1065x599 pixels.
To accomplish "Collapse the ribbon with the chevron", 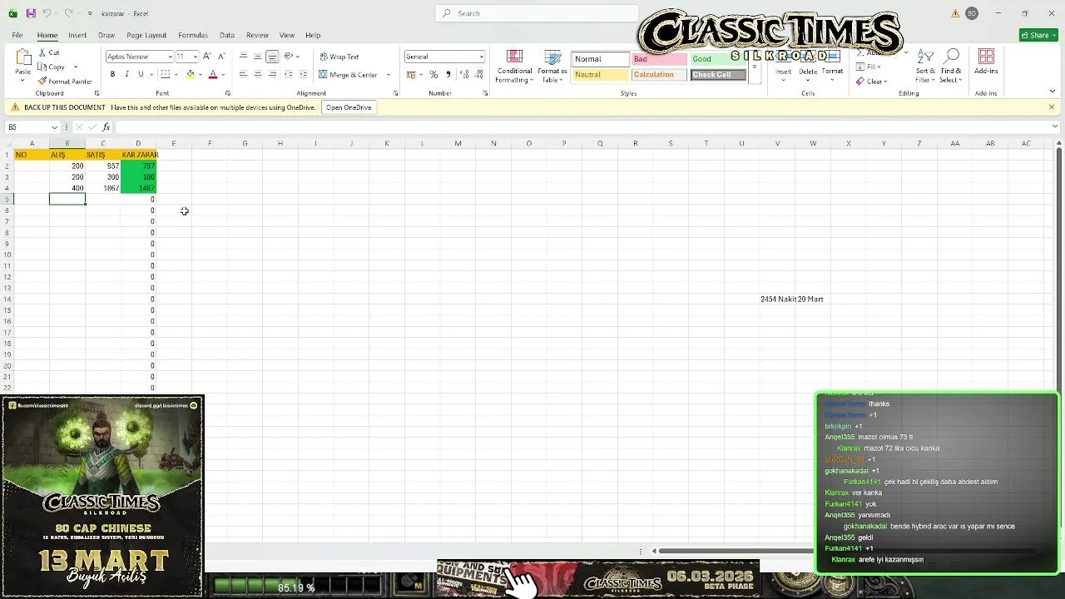I will pyautogui.click(x=1053, y=92).
